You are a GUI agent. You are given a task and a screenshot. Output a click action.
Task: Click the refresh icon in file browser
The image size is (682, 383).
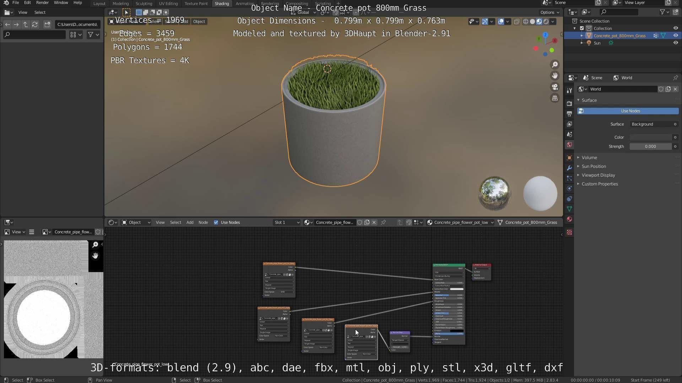[x=35, y=24]
